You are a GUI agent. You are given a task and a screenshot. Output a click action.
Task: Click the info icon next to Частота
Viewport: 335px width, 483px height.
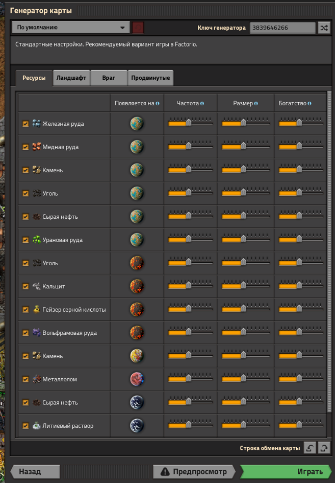202,103
